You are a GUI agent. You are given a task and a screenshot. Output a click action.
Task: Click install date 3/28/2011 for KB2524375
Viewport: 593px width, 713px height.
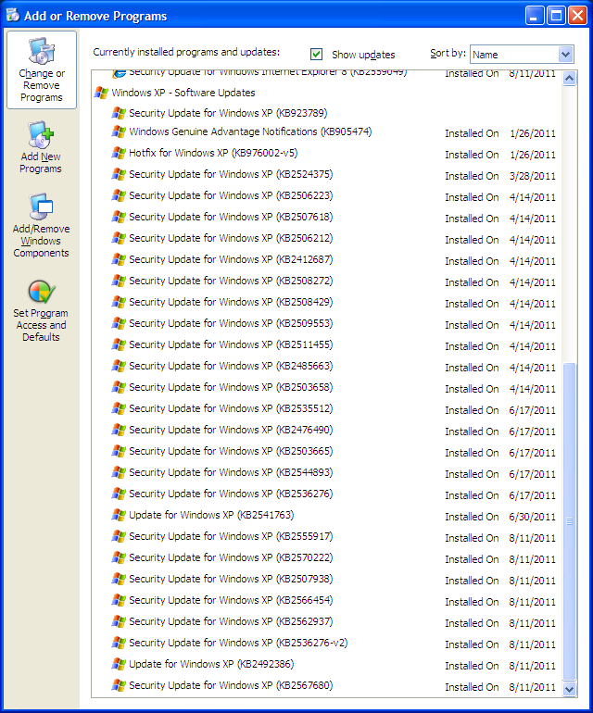click(533, 177)
